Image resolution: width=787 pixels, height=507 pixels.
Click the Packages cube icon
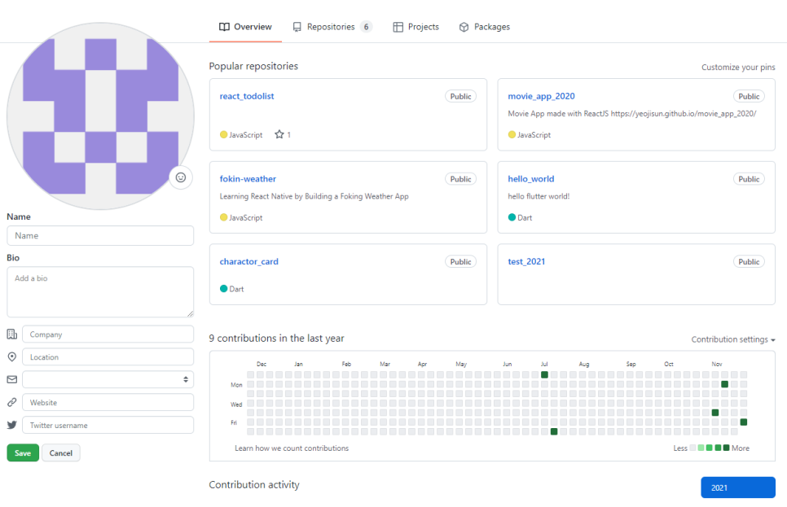(464, 27)
